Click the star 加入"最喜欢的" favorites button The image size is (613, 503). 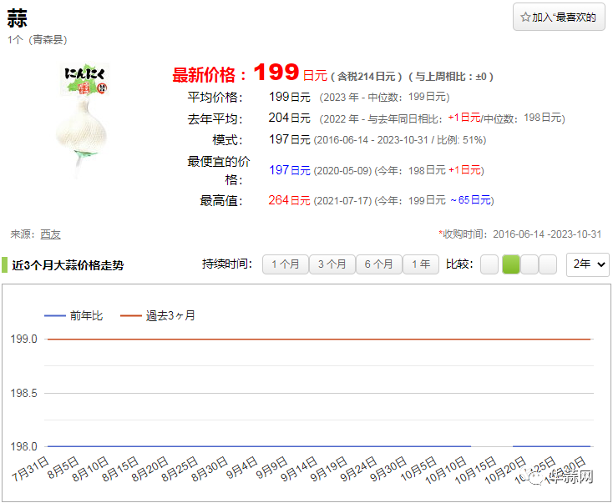[559, 17]
